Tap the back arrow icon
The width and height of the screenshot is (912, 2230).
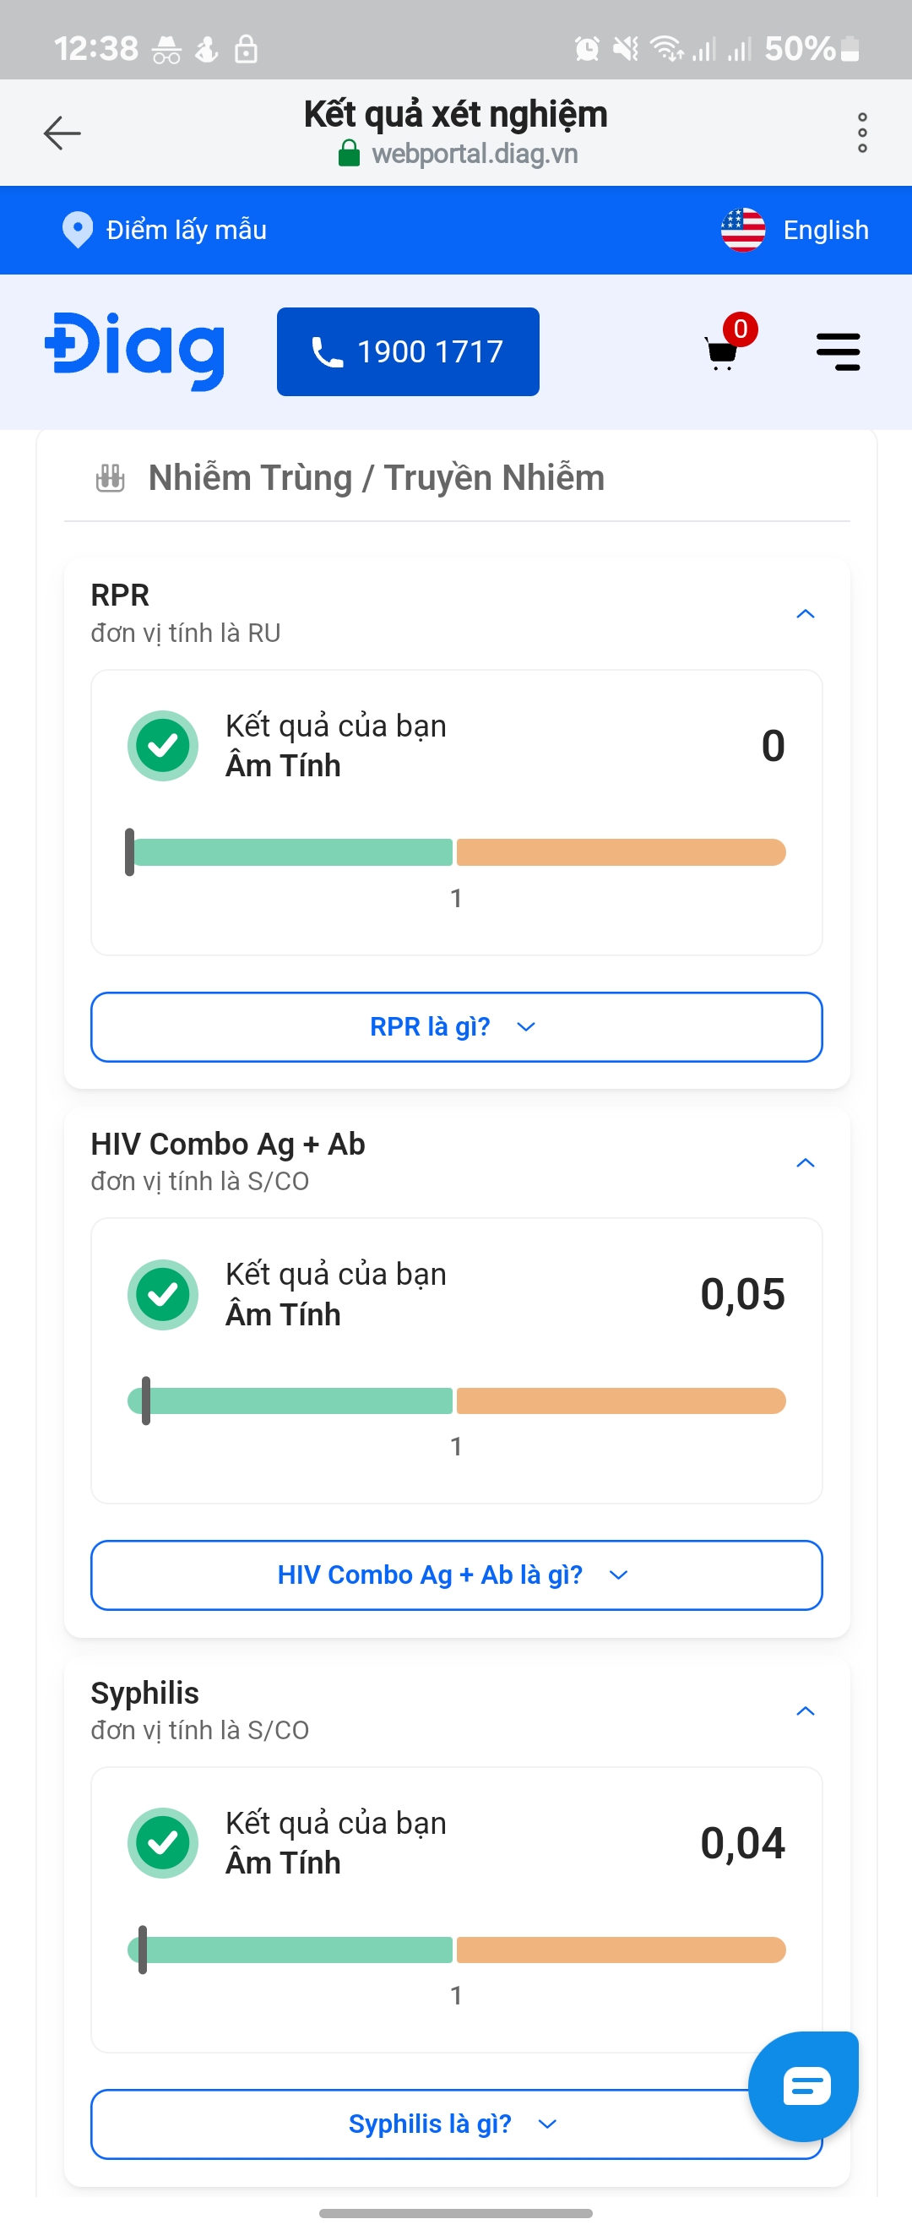click(62, 133)
